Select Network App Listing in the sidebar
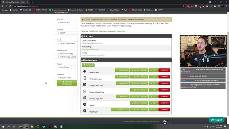 point(68,57)
